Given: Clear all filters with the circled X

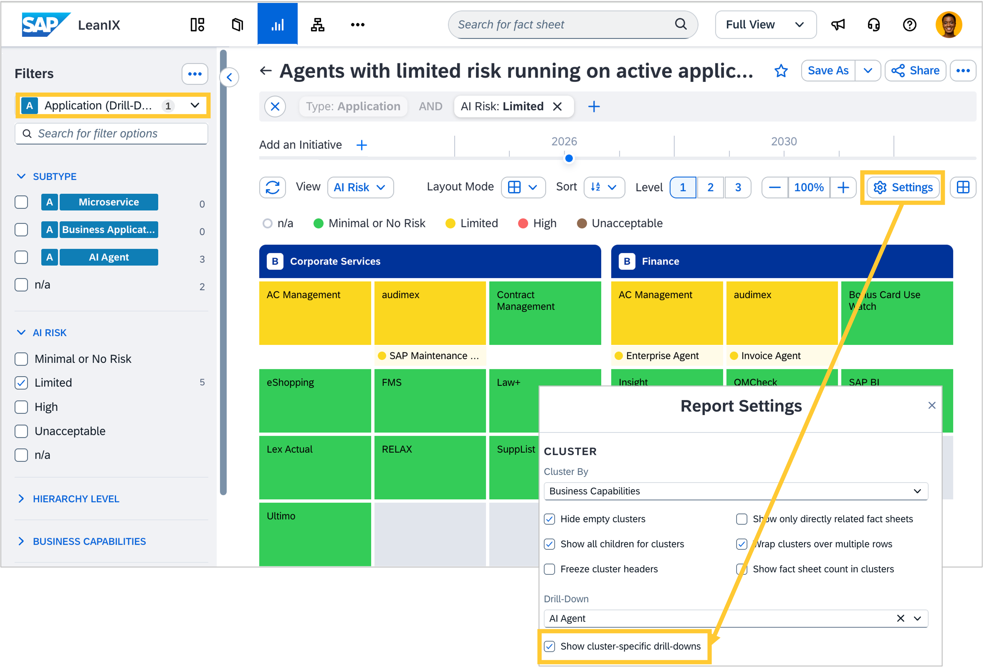Looking at the screenshot, I should (275, 106).
